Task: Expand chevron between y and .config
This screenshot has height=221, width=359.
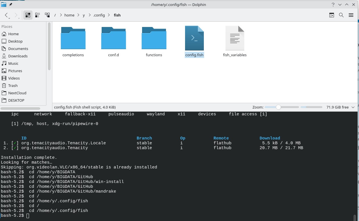Action: coord(89,15)
